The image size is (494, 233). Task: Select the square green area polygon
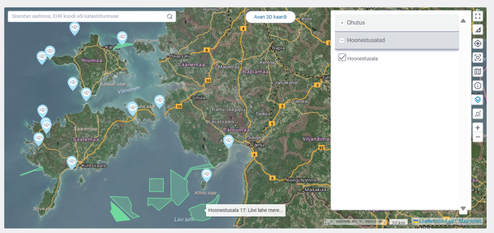(x=156, y=184)
